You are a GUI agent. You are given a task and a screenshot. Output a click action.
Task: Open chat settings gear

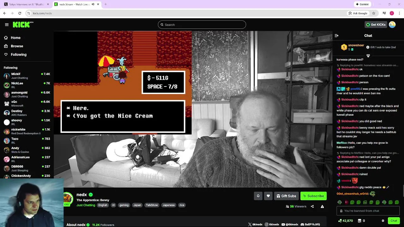(383, 221)
